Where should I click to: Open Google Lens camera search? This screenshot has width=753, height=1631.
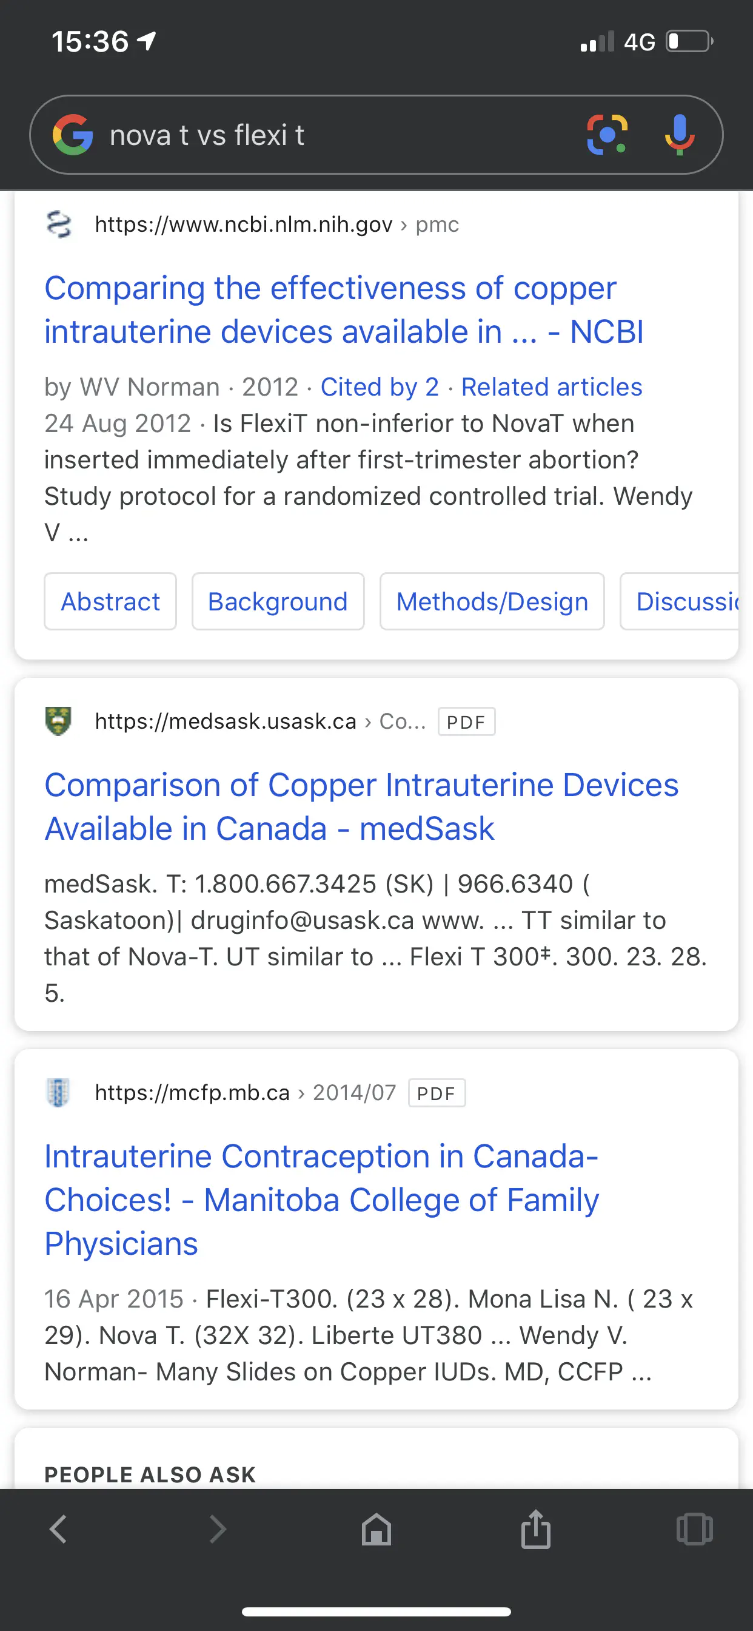pos(607,135)
